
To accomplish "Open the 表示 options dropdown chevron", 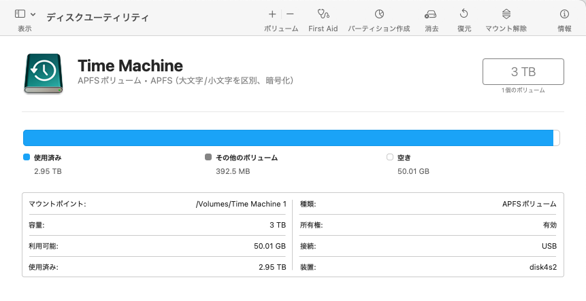I will tap(33, 14).
